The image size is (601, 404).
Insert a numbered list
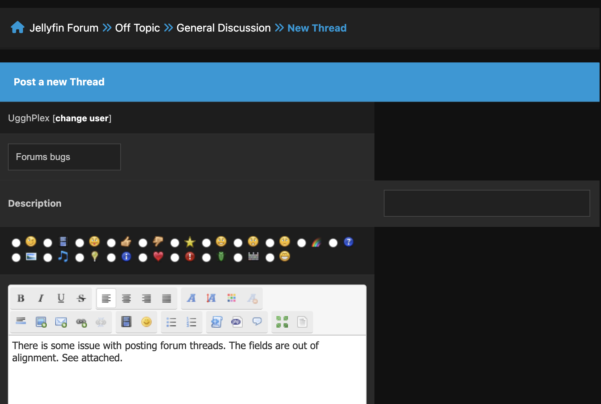coord(191,322)
